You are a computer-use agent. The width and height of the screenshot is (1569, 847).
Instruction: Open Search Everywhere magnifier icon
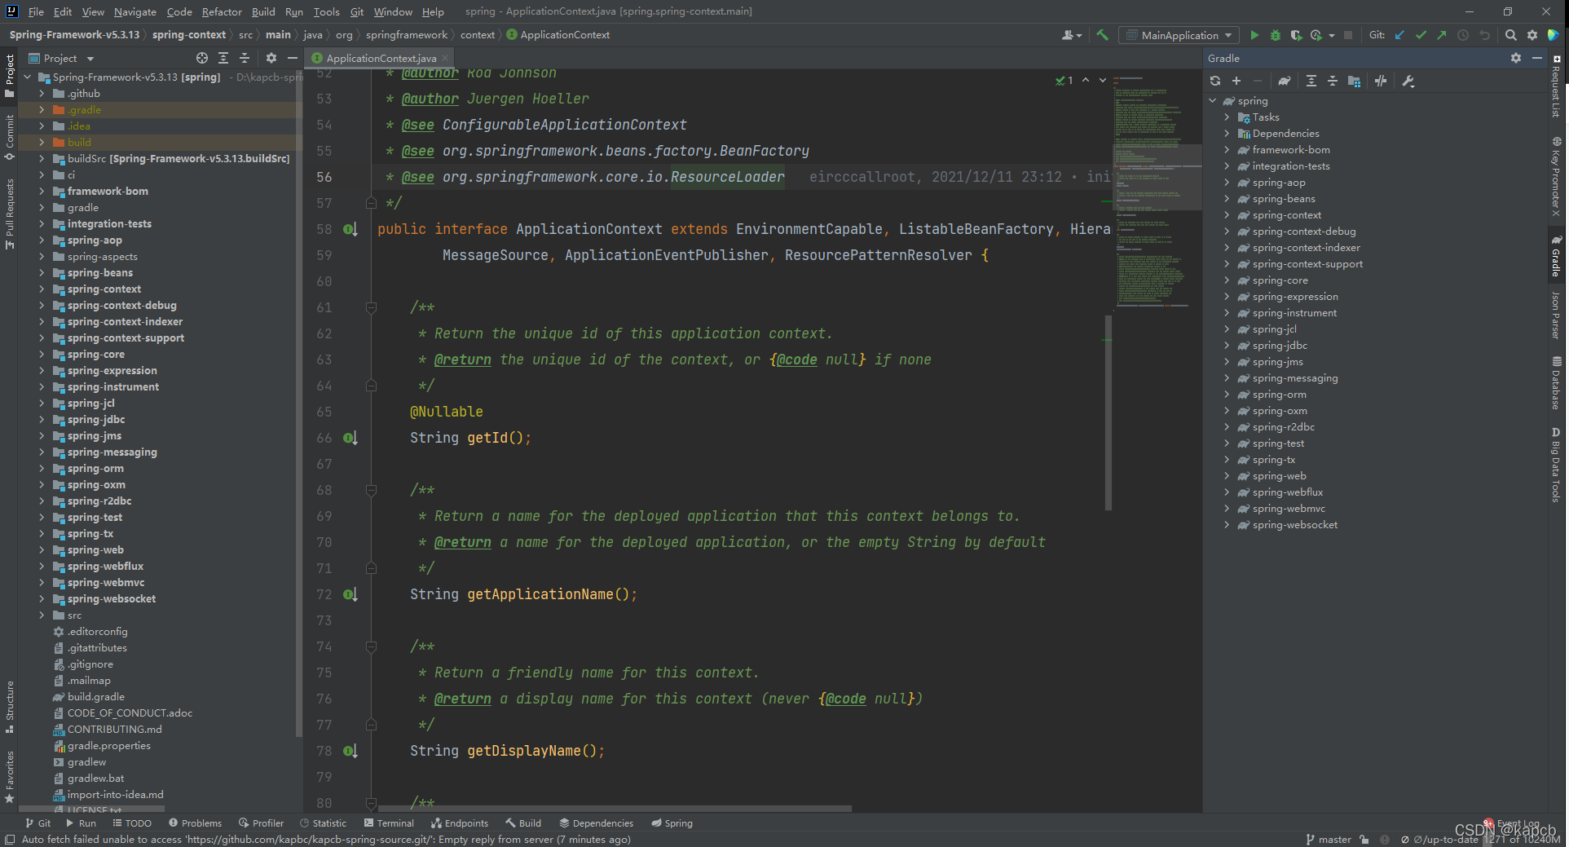(x=1510, y=35)
